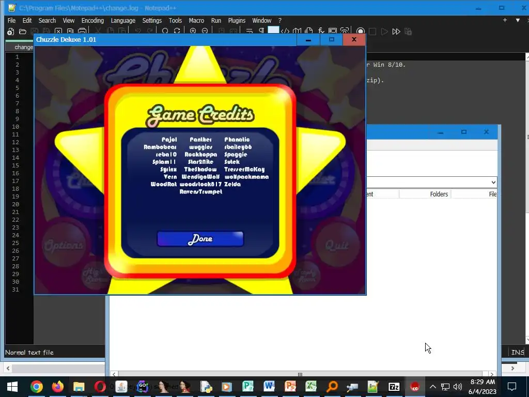
Task: Open the Edit menu in Notepad++
Action: click(27, 21)
